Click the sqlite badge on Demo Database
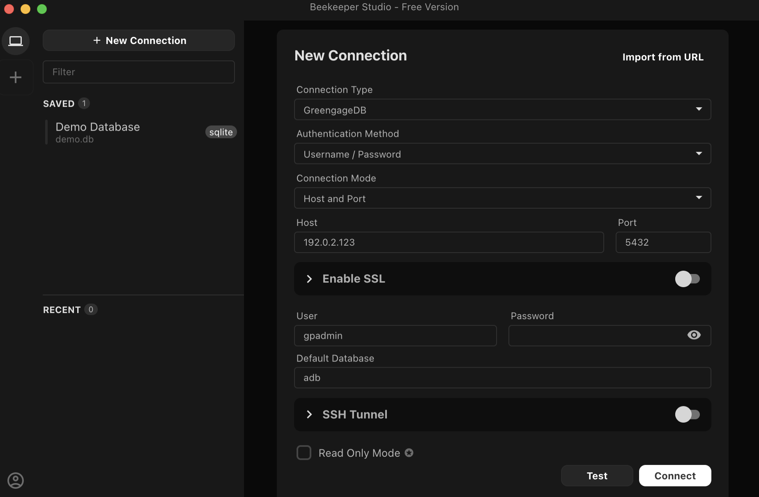The height and width of the screenshot is (497, 759). point(221,132)
